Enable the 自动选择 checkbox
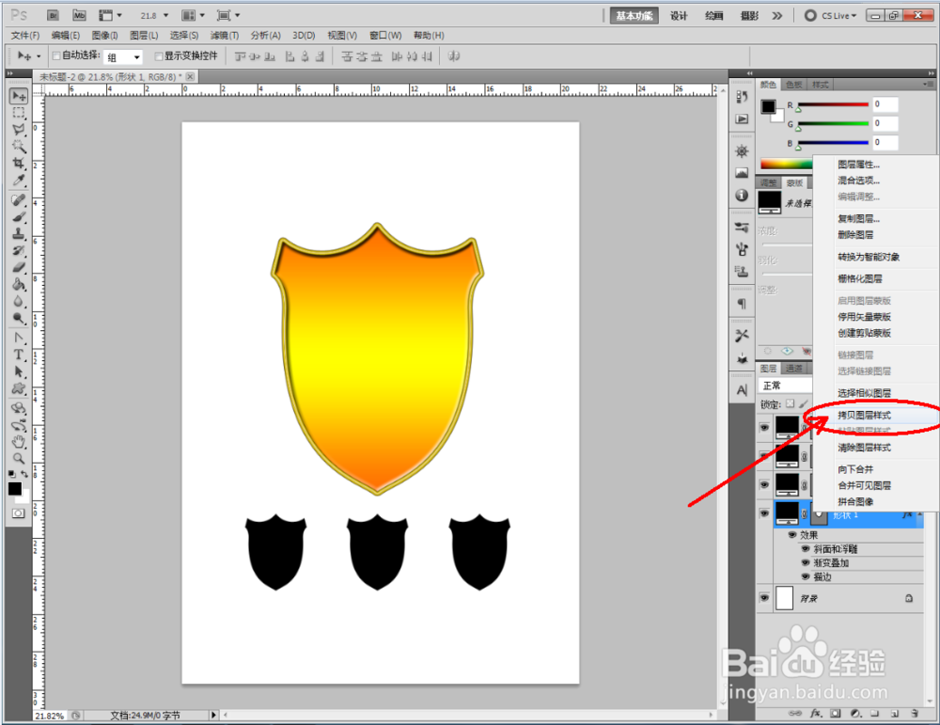This screenshot has width=940, height=725. click(x=56, y=55)
